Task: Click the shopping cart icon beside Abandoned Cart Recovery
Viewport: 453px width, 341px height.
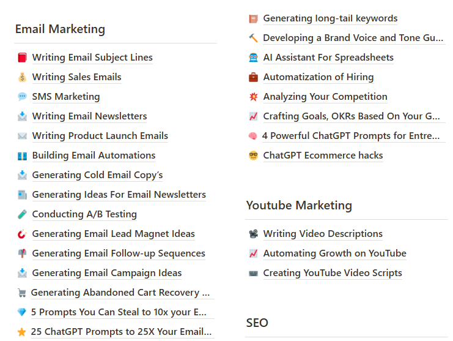Action: tap(22, 293)
